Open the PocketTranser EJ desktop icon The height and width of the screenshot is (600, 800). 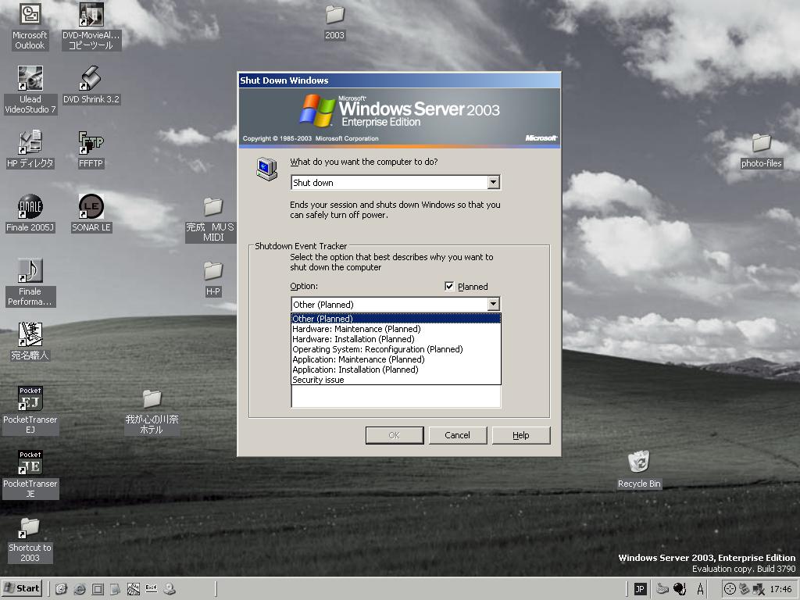point(30,410)
